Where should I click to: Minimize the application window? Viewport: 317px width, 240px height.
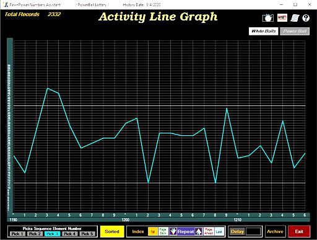[281, 4]
